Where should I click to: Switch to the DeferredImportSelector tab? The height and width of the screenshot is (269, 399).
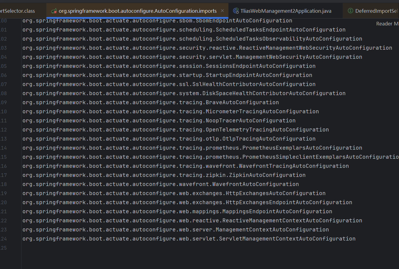pyautogui.click(x=376, y=11)
